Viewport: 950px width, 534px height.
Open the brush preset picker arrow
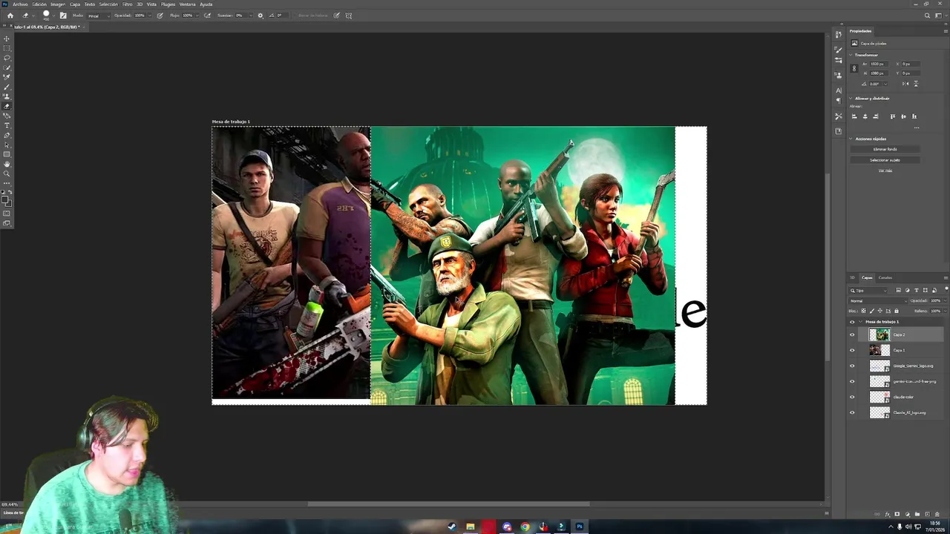[54, 16]
